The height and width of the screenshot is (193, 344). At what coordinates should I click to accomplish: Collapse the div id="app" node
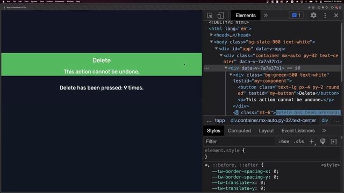tap(216, 48)
